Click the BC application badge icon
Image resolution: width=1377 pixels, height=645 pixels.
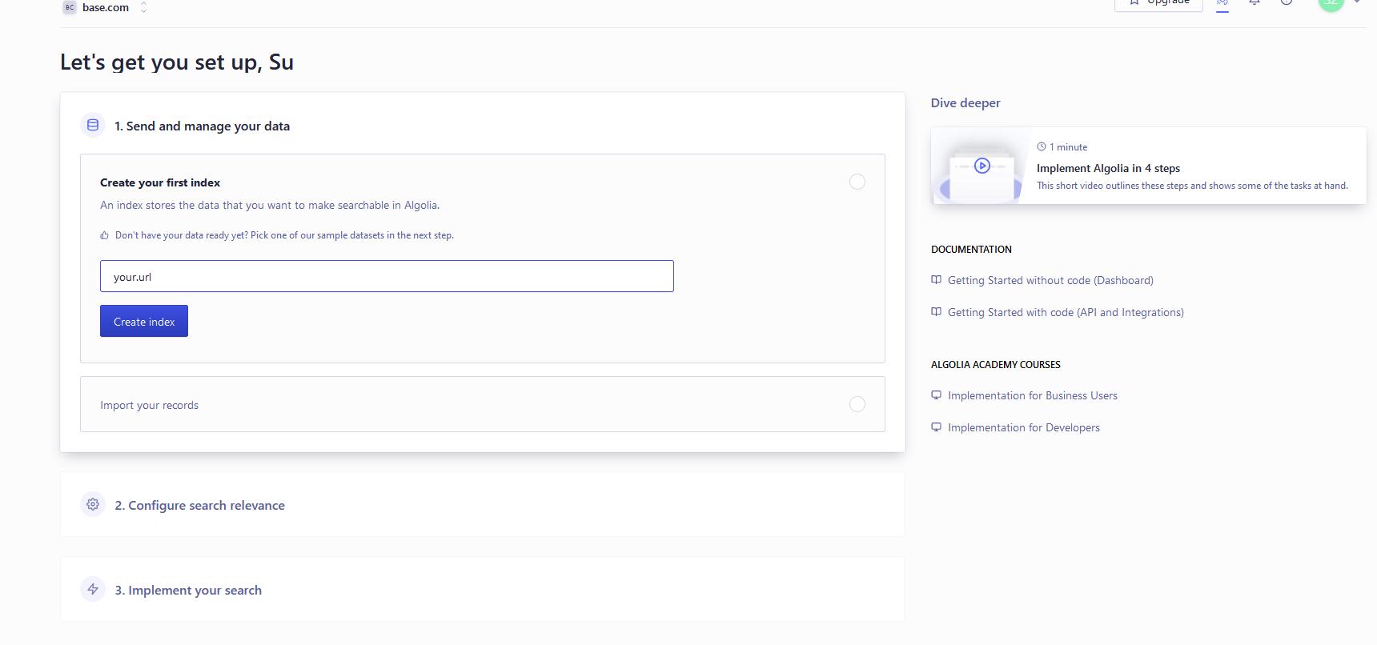click(x=70, y=7)
